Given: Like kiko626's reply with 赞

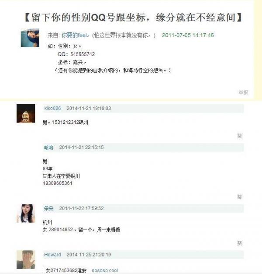Looking at the screenshot, I should click(x=240, y=136).
